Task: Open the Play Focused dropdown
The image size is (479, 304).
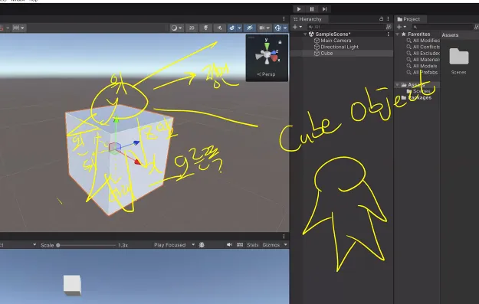Action: [175, 245]
